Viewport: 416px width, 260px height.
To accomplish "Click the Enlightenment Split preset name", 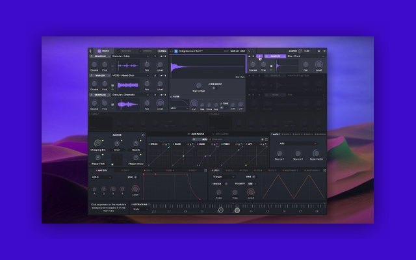I will click(190, 51).
